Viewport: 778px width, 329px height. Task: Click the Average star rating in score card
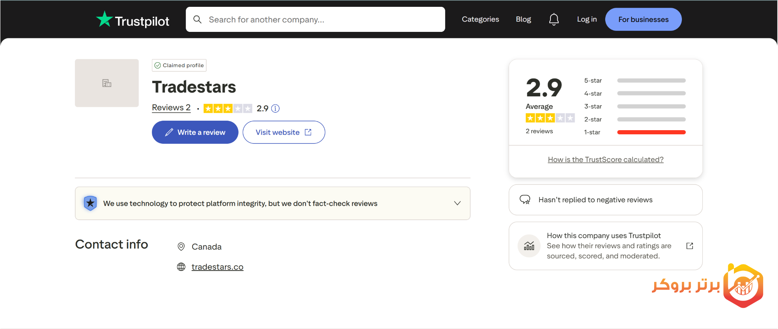550,118
